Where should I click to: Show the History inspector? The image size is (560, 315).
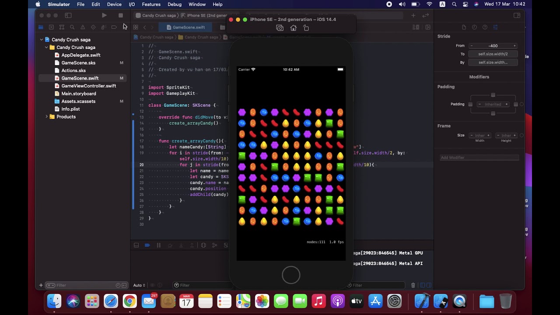474,27
